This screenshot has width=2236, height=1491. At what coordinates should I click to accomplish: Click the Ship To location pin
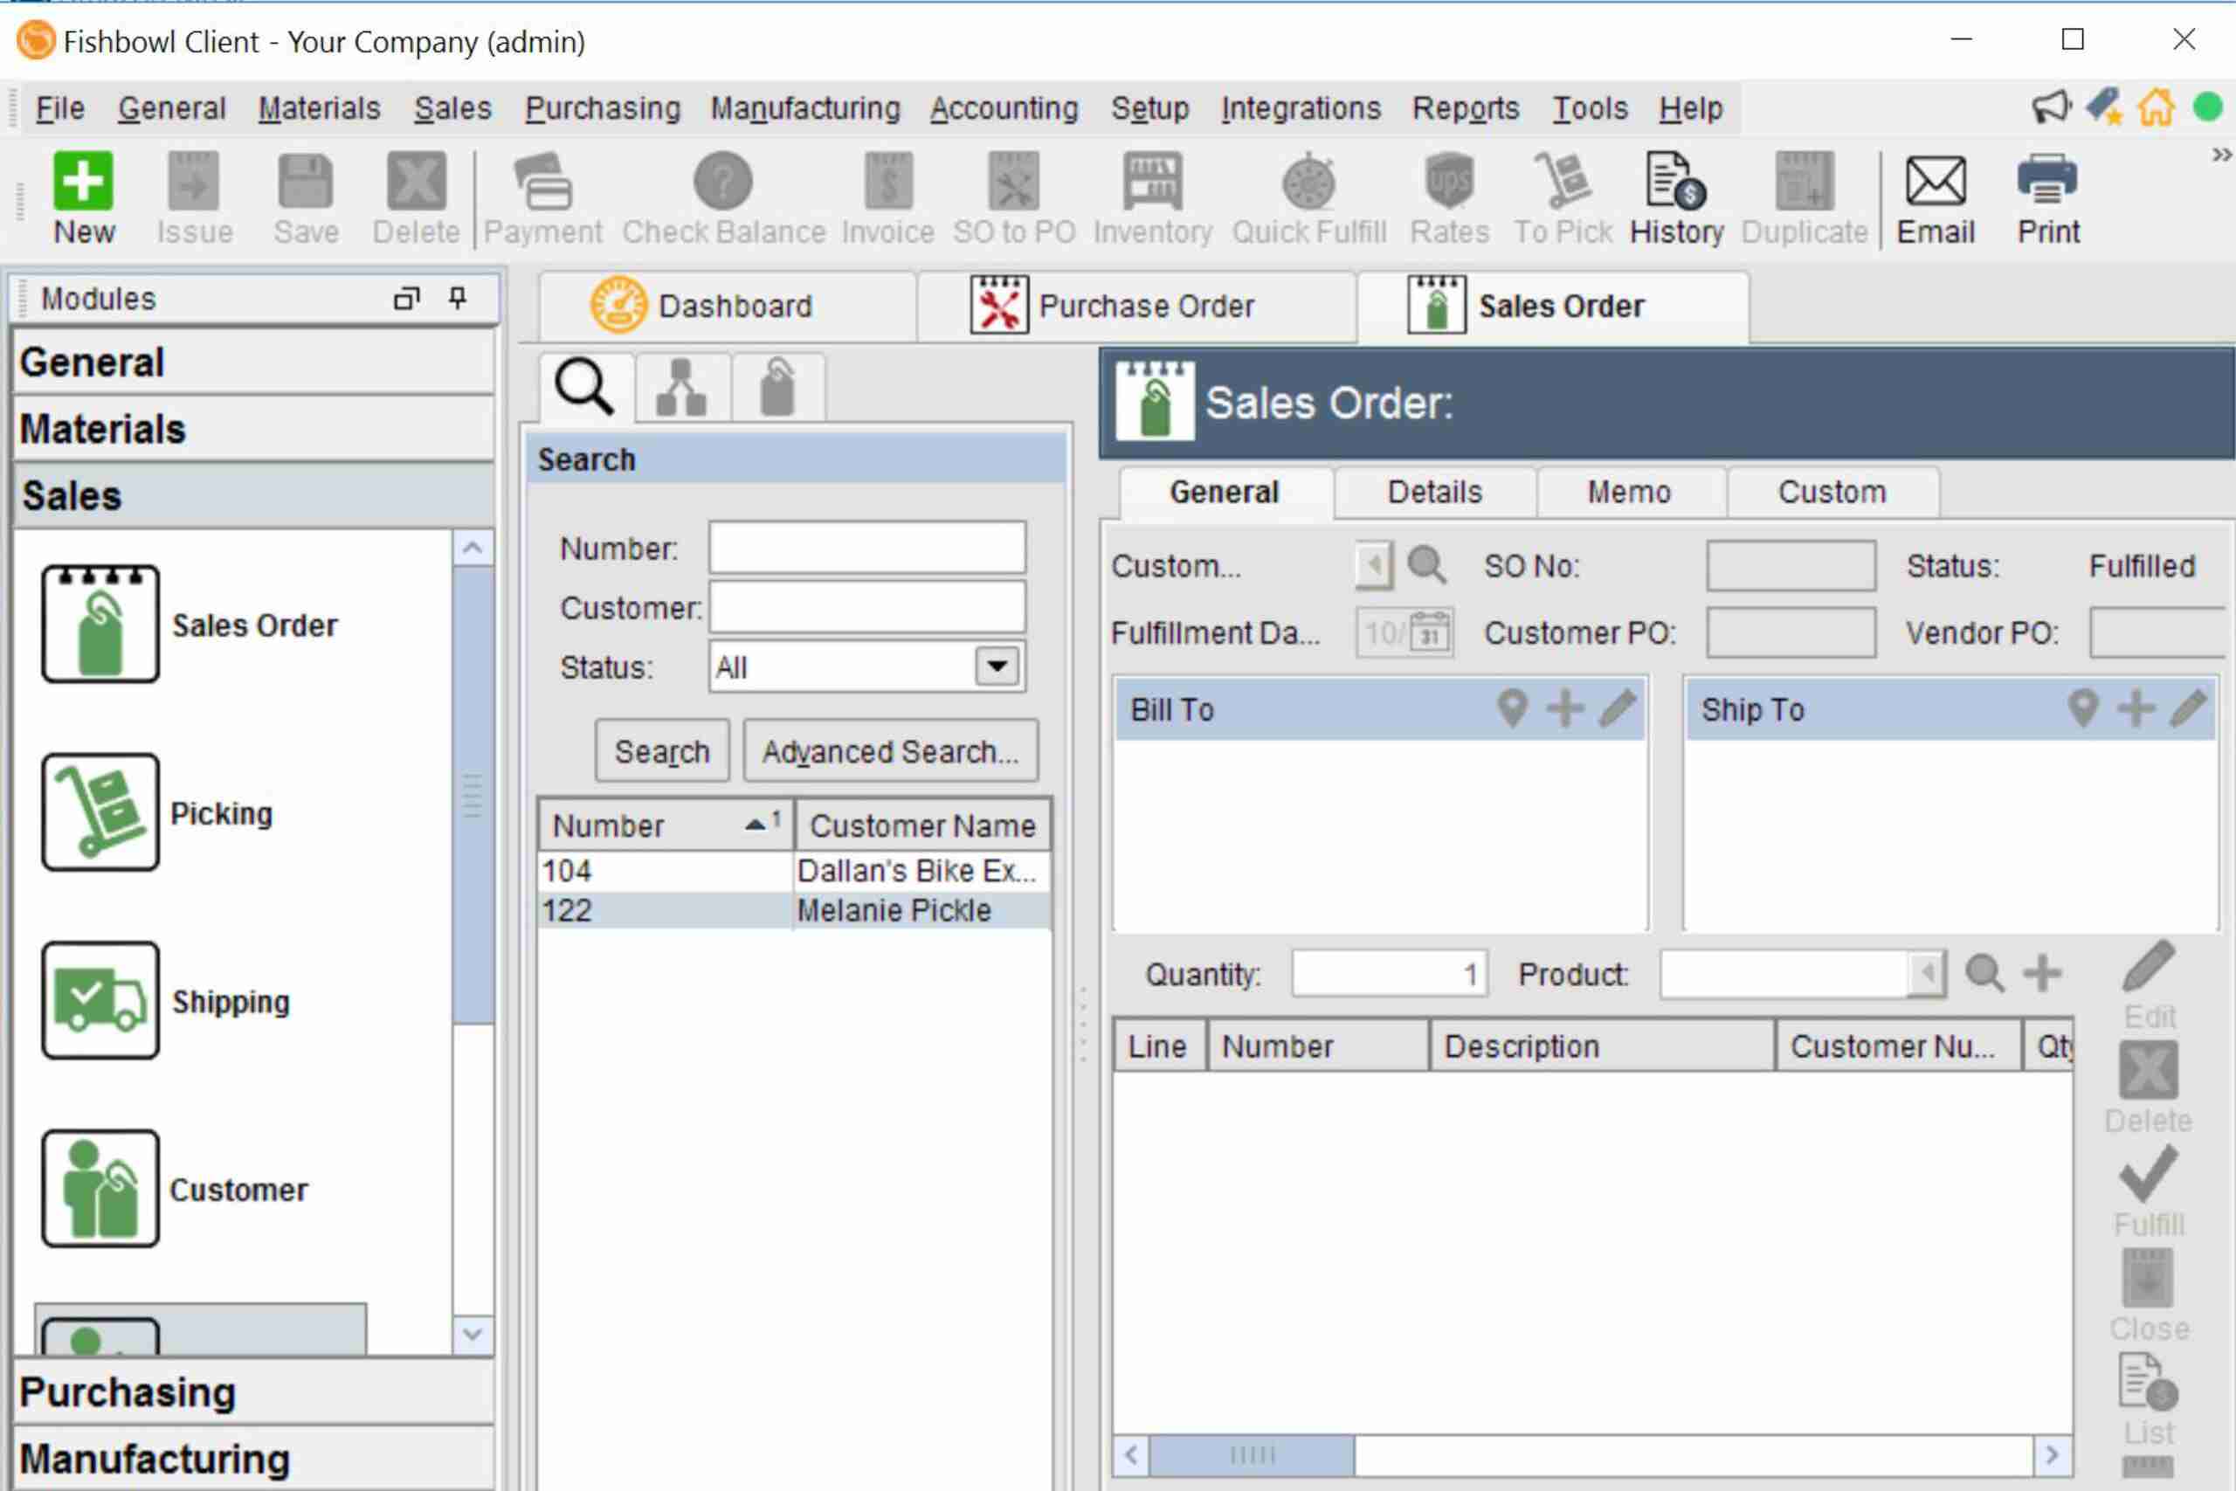[x=2083, y=708]
